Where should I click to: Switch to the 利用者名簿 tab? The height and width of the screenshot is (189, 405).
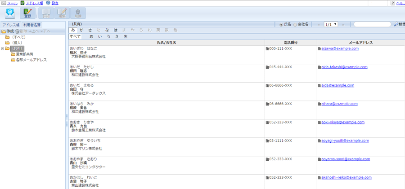[32, 25]
